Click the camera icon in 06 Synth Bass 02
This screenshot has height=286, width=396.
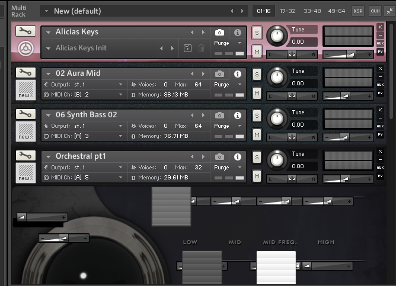[x=219, y=115]
